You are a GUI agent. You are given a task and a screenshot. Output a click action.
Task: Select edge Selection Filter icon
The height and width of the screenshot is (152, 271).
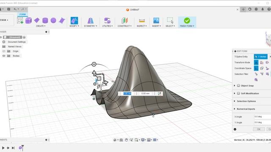[262, 74]
